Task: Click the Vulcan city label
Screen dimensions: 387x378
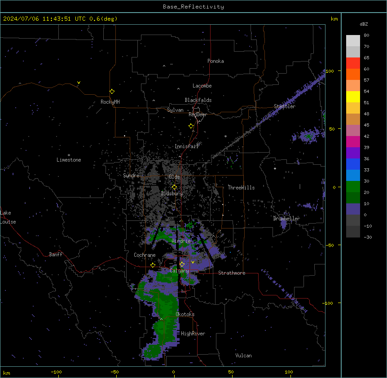Action: click(x=243, y=356)
